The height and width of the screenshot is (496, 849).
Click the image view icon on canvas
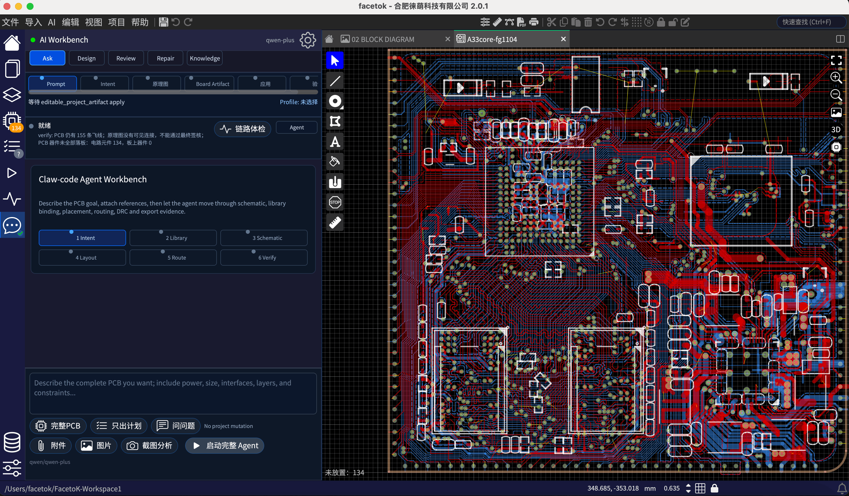coord(836,112)
